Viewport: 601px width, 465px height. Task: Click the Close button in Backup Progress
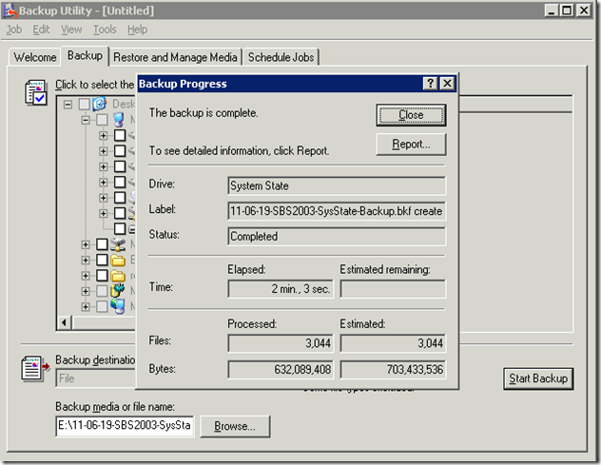coord(411,115)
